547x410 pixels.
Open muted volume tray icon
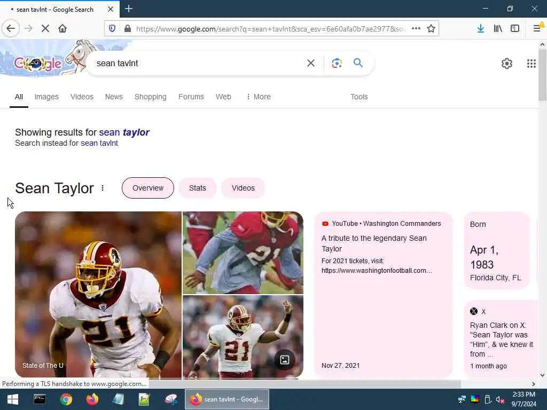point(500,399)
